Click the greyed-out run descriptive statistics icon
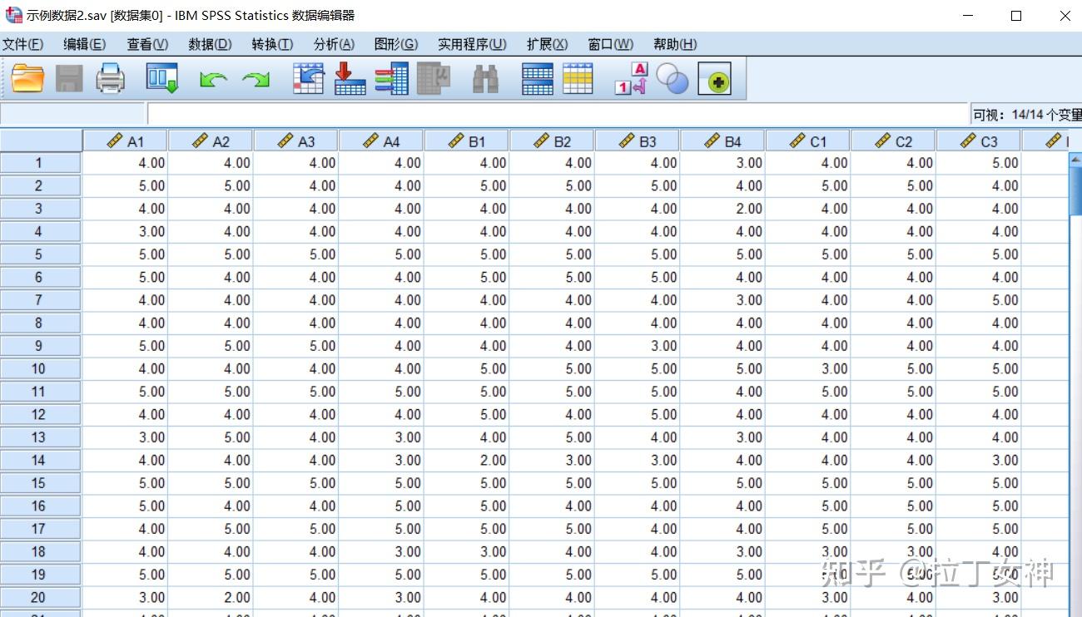This screenshot has width=1082, height=617. (x=434, y=79)
